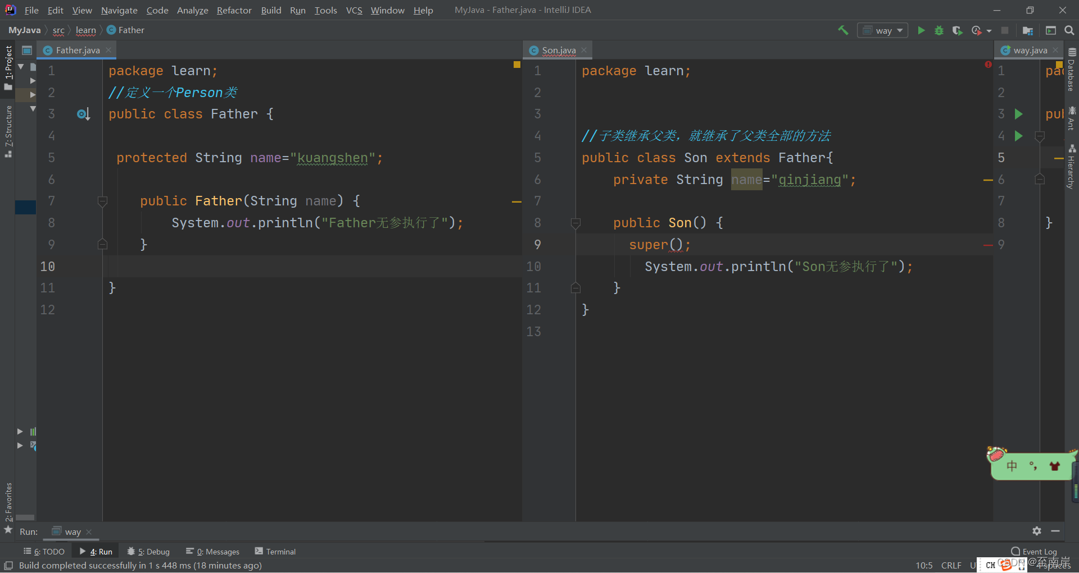Viewport: 1079px width, 573px height.
Task: Run 'way' with the green play icon
Action: [921, 30]
